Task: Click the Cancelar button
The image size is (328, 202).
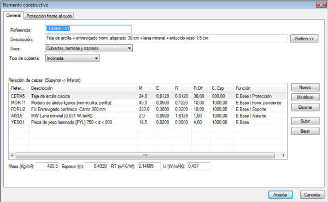Action: click(x=312, y=195)
